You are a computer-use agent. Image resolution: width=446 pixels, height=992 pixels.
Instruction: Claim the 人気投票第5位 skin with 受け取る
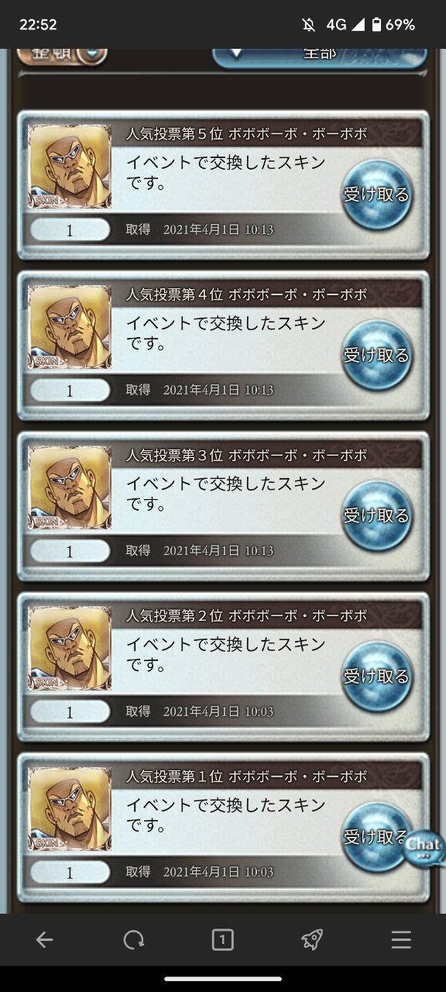pyautogui.click(x=377, y=195)
